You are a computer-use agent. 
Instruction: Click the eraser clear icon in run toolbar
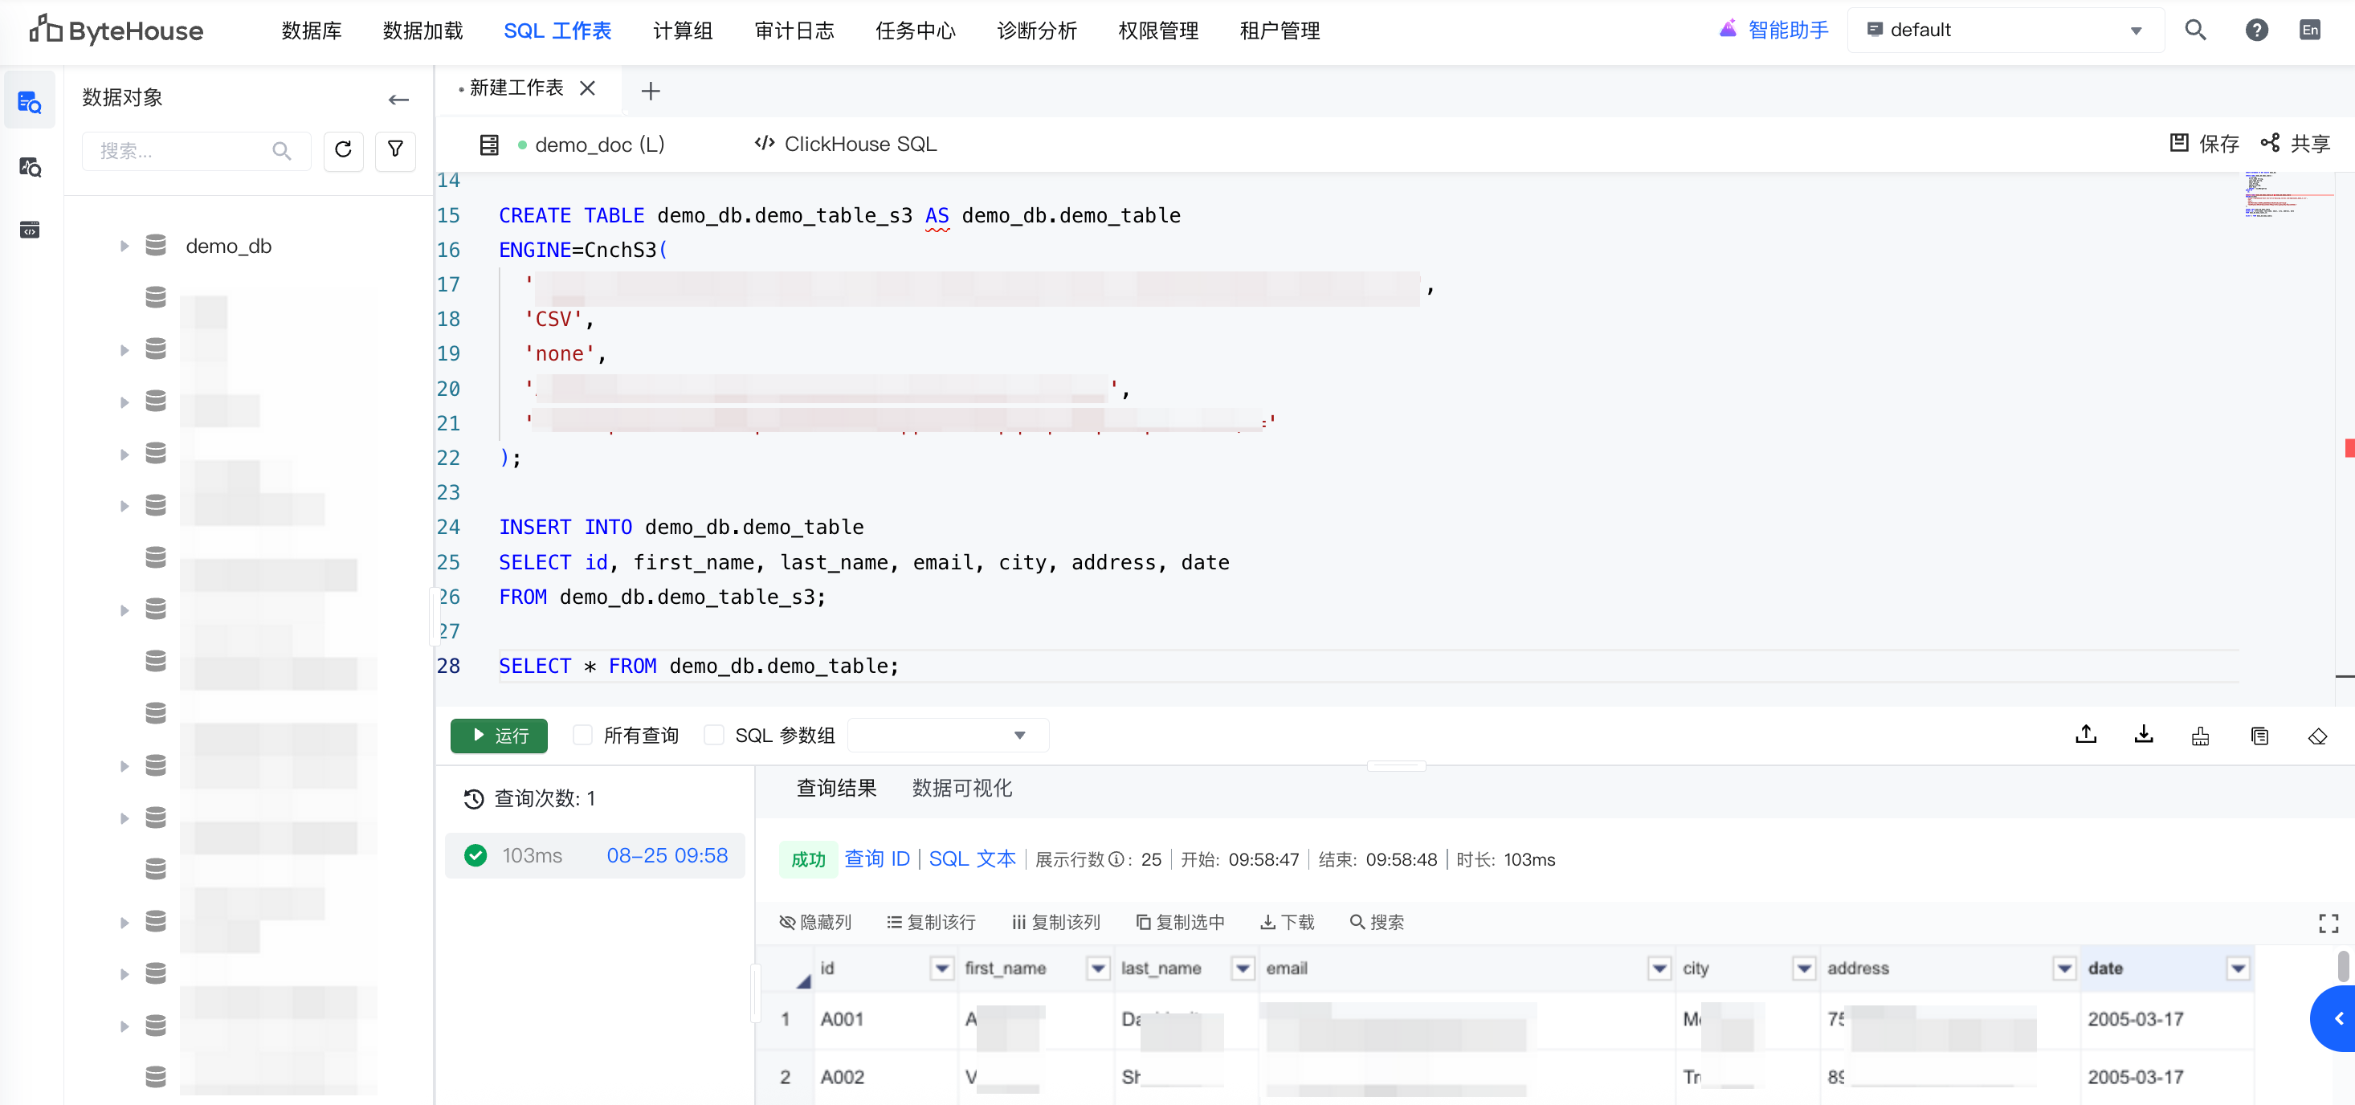[x=2316, y=736]
